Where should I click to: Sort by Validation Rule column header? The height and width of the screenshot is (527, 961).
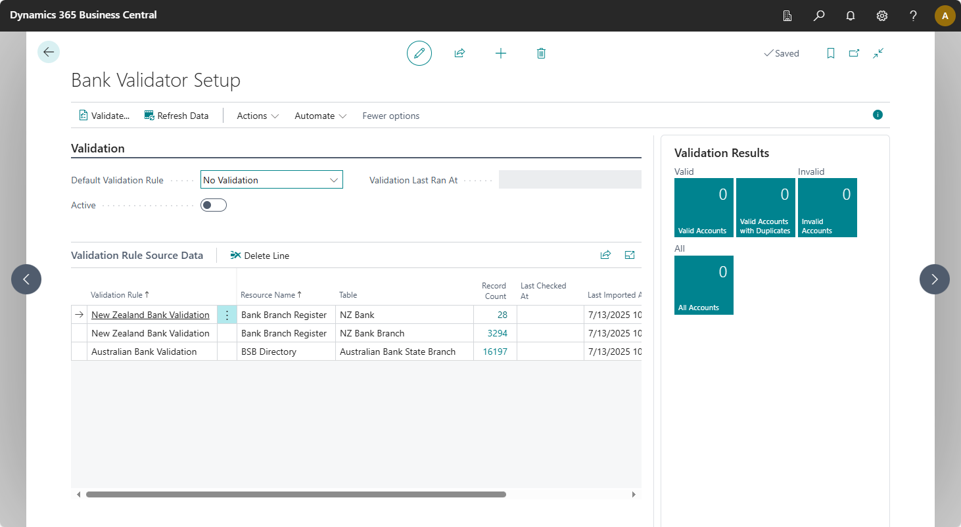tap(120, 295)
